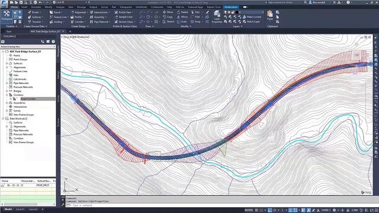Open the Profile tool in Create Design

pyautogui.click(x=77, y=17)
